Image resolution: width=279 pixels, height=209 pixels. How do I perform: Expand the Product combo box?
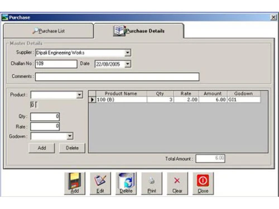79,95
